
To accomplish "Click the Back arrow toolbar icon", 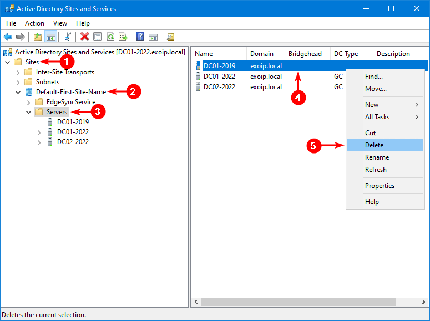I will tap(8, 37).
